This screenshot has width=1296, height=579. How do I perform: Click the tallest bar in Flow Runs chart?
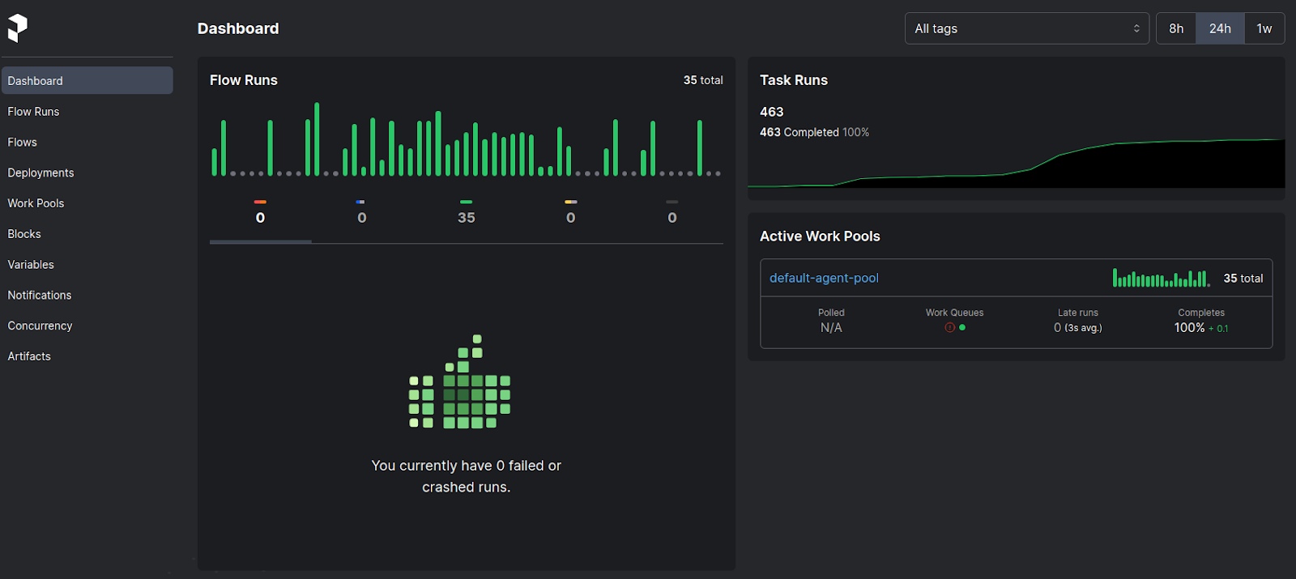click(x=317, y=138)
